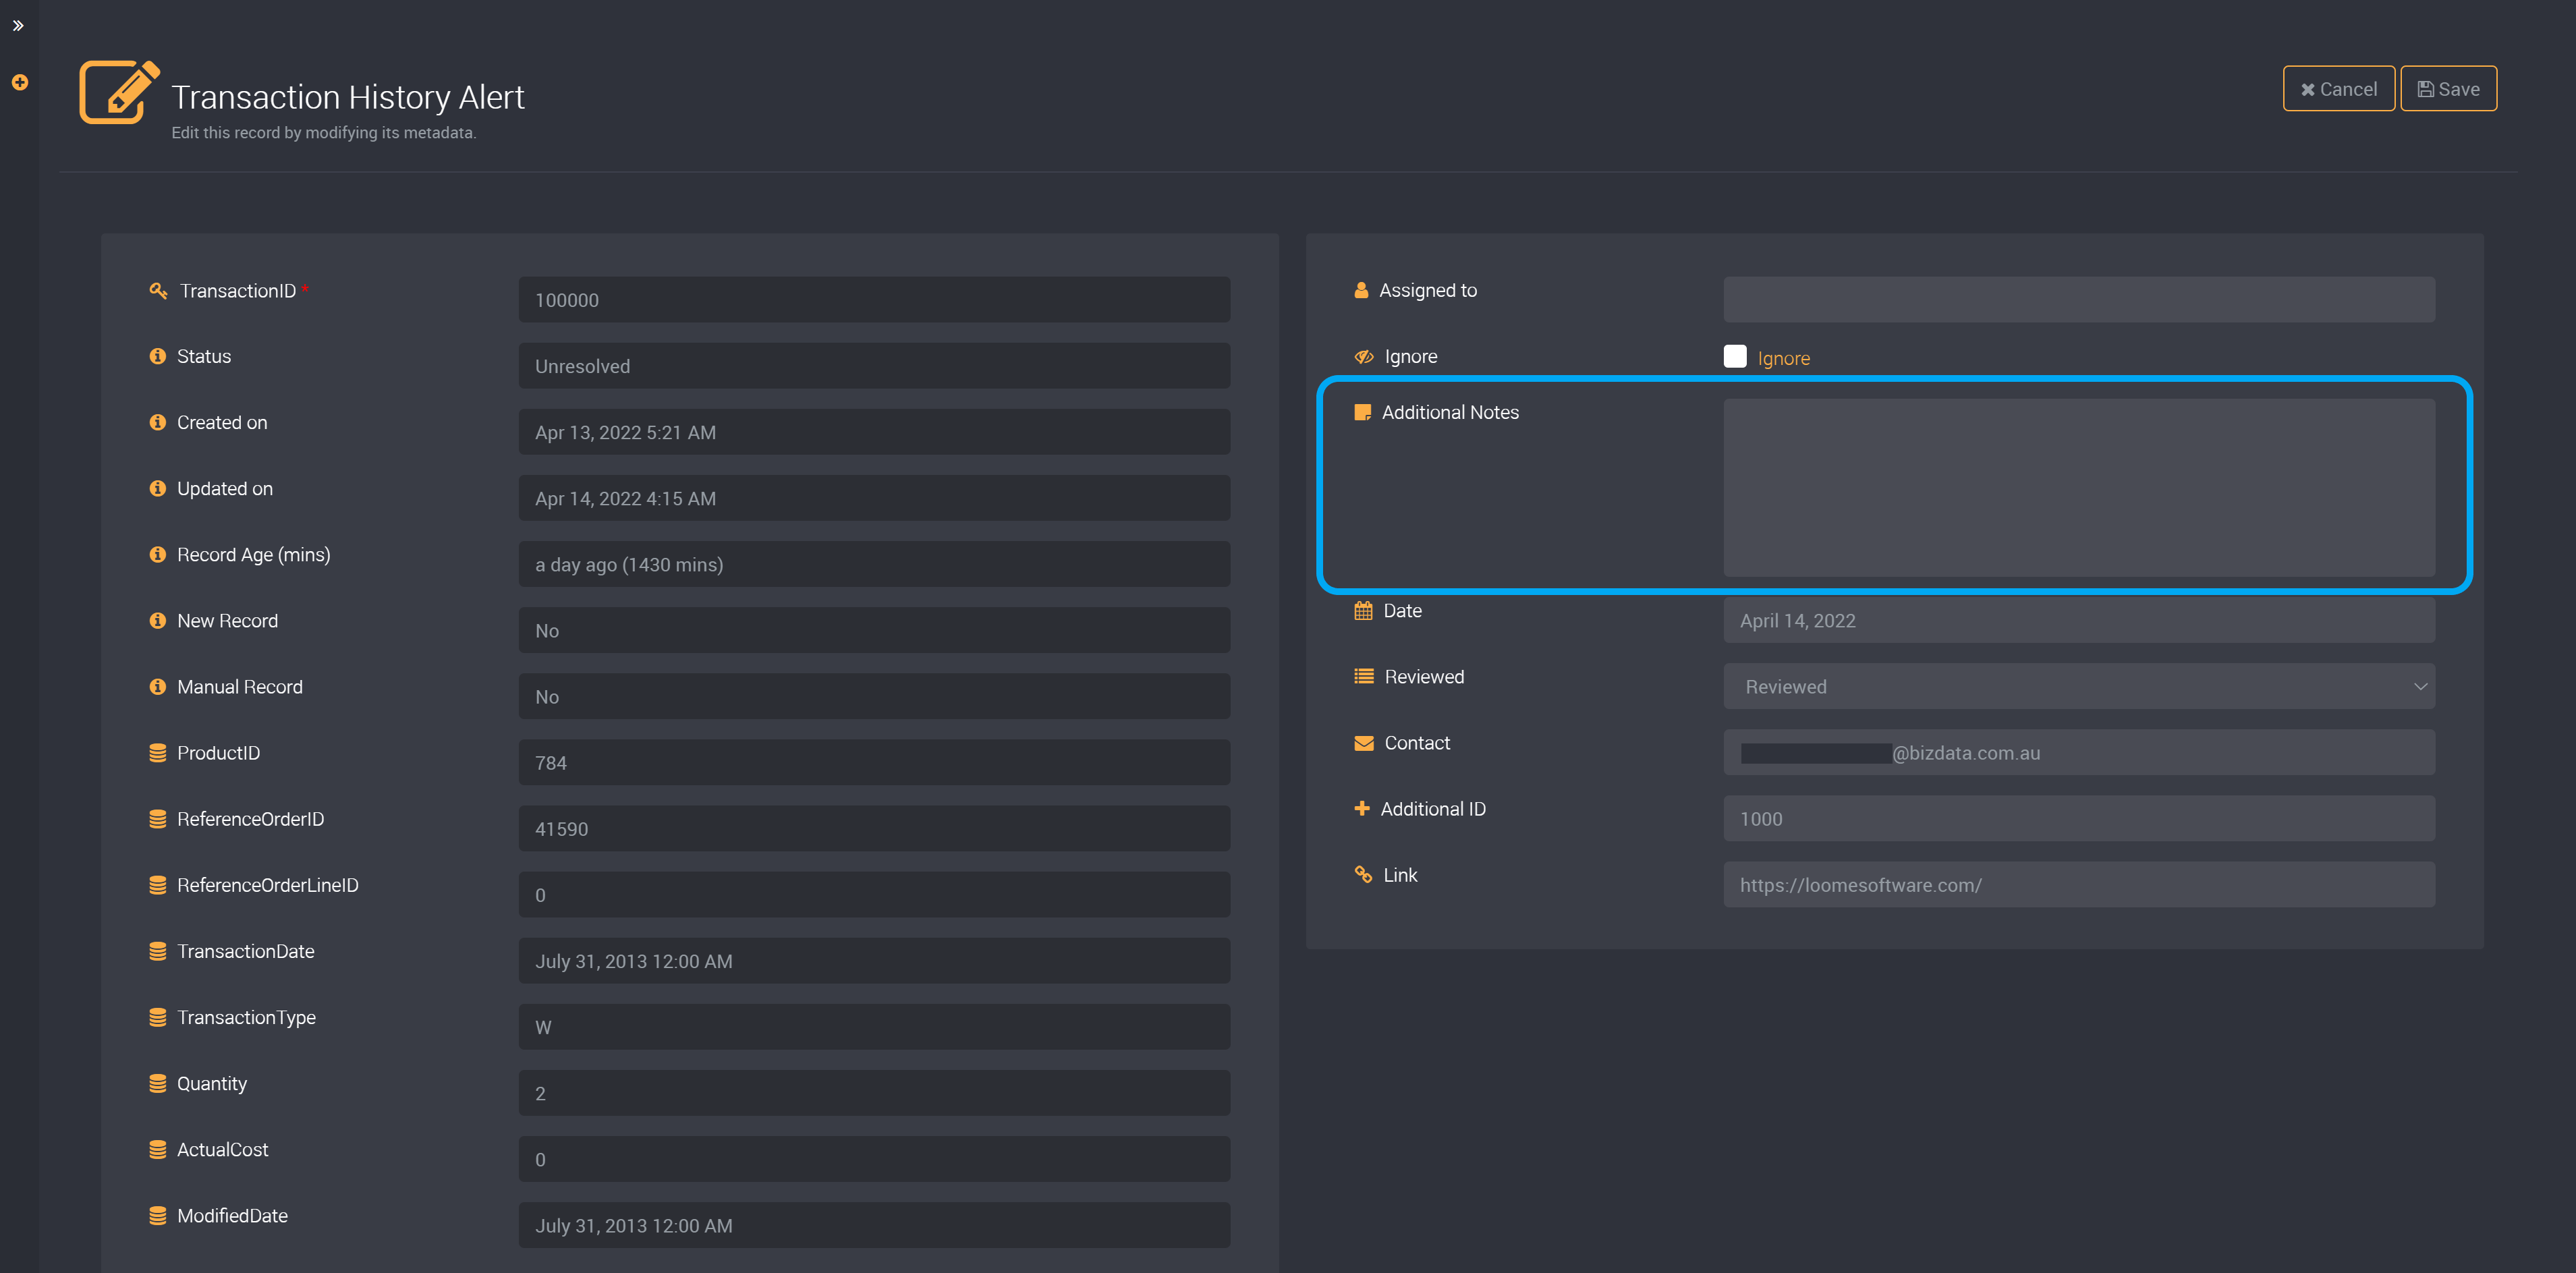Click the user icon beside Assigned to
Image resolution: width=2576 pixels, height=1273 pixels.
click(x=1361, y=290)
